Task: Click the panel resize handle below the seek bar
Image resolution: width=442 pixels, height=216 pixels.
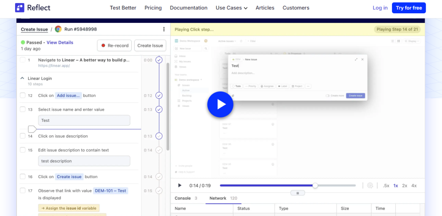Action: (297, 193)
